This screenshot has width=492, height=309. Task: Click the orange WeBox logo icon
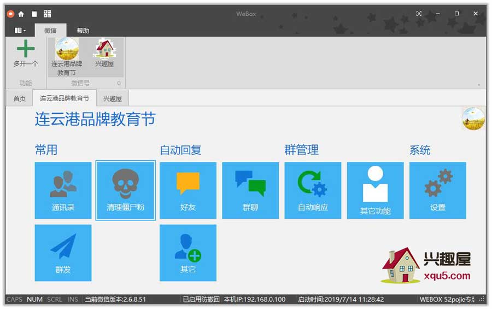pos(10,14)
